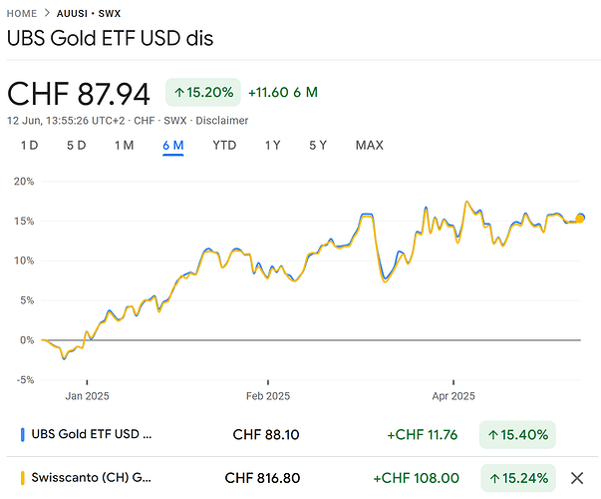Screen dimensions: 601x499
Task: Click the CHF 87.94 price value
Action: [x=79, y=93]
